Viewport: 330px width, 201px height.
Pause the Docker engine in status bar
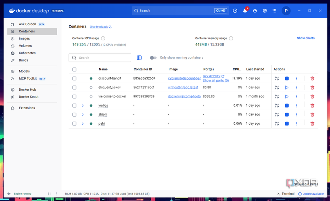point(49,194)
